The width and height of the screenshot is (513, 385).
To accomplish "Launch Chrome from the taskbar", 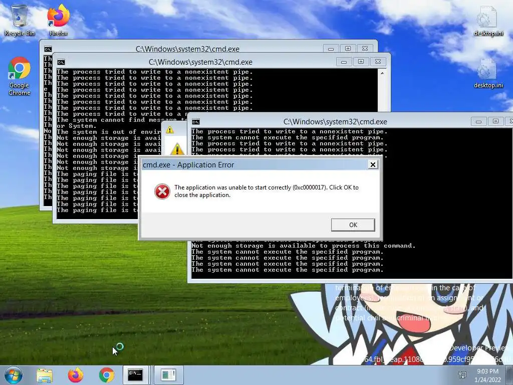I will 107,375.
